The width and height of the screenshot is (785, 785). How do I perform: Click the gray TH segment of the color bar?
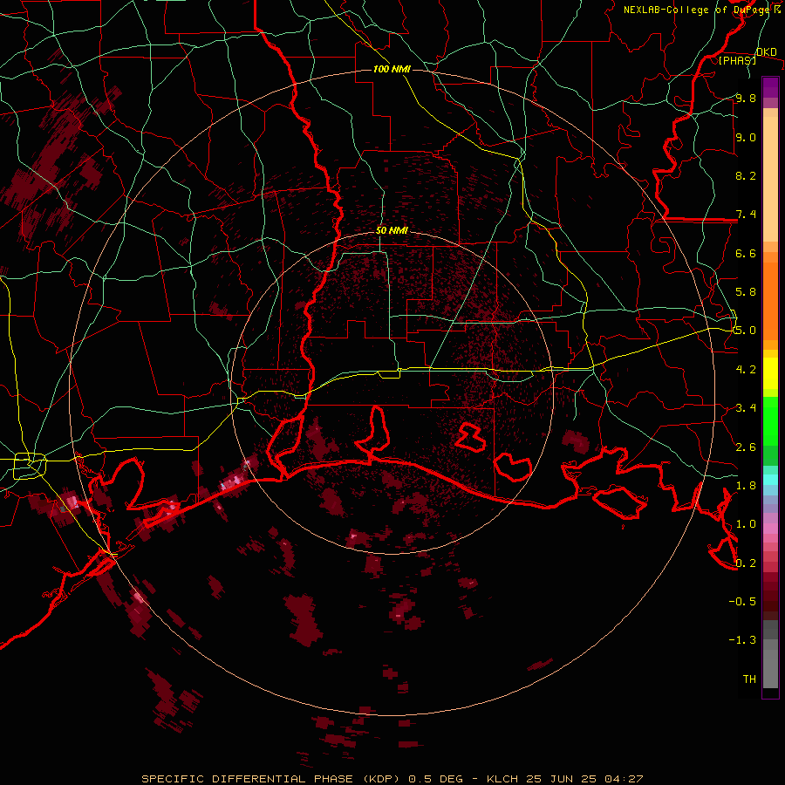click(x=770, y=668)
